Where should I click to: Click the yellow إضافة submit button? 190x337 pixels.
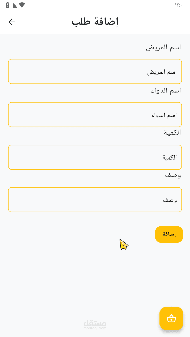tap(169, 235)
